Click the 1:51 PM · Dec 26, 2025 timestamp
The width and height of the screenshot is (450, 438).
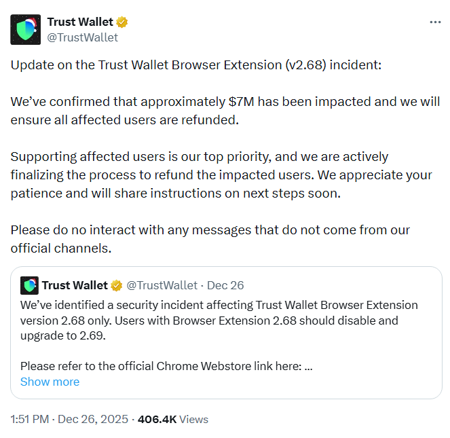(x=69, y=420)
